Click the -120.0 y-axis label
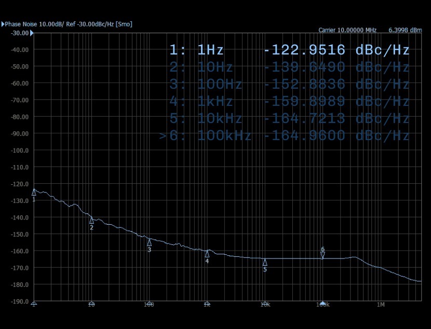This screenshot has width=431, height=329. click(x=20, y=184)
